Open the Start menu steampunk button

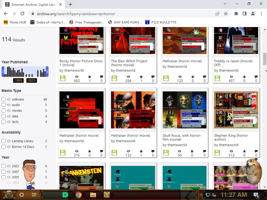tap(9, 195)
